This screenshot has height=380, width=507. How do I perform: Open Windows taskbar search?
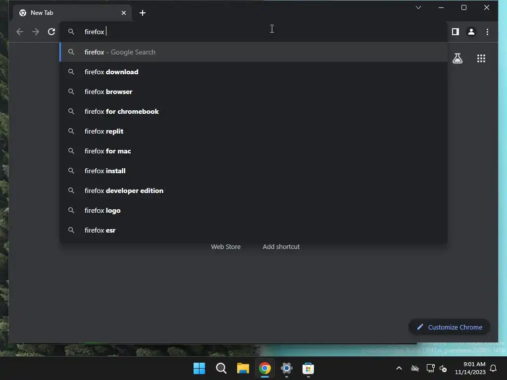tap(221, 368)
